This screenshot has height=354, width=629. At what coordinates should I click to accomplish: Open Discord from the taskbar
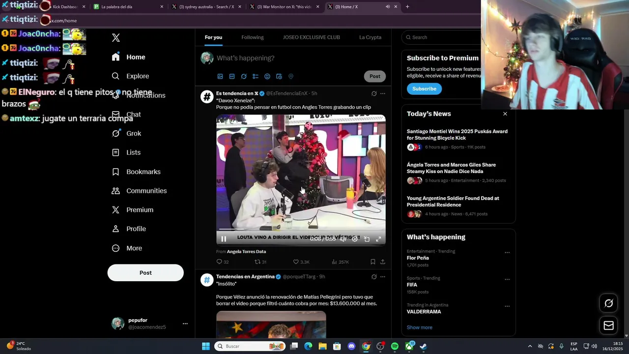tap(351, 346)
